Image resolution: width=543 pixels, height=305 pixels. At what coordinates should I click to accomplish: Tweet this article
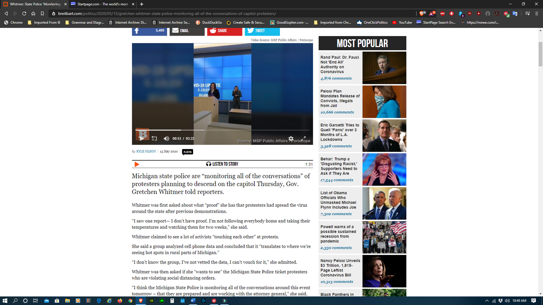point(262,30)
